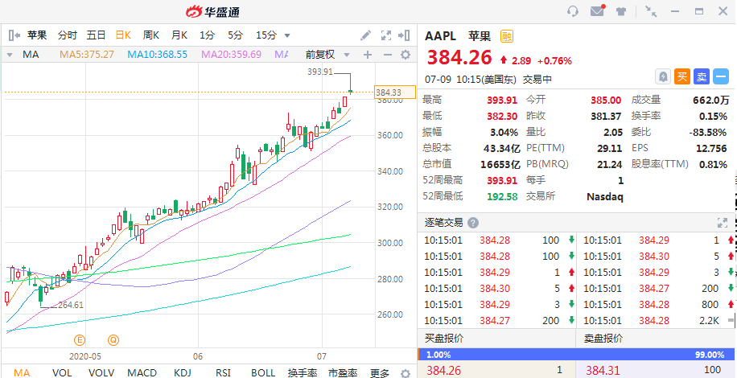Image resolution: width=737 pixels, height=378 pixels.
Task: Expand more time period options dropdown arrow
Action: coord(287,35)
